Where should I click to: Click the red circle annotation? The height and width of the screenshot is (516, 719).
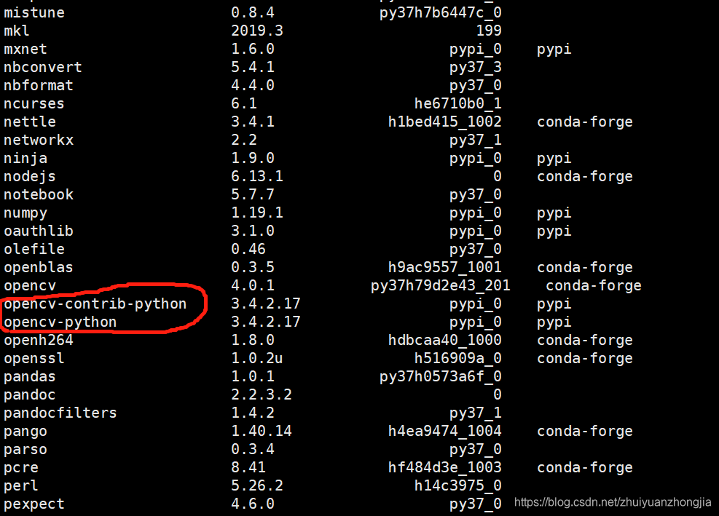[104, 311]
